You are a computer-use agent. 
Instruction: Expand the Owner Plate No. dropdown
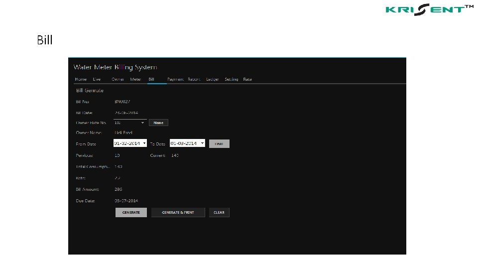(x=142, y=123)
